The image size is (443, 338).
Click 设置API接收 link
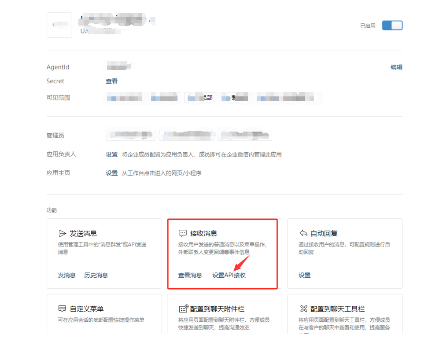[229, 275]
